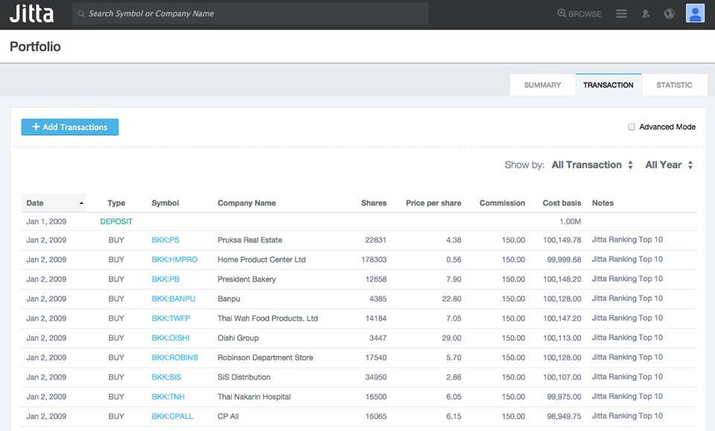Viewport: 715px width, 431px height.
Task: Click the Price per share column header
Action: [433, 202]
